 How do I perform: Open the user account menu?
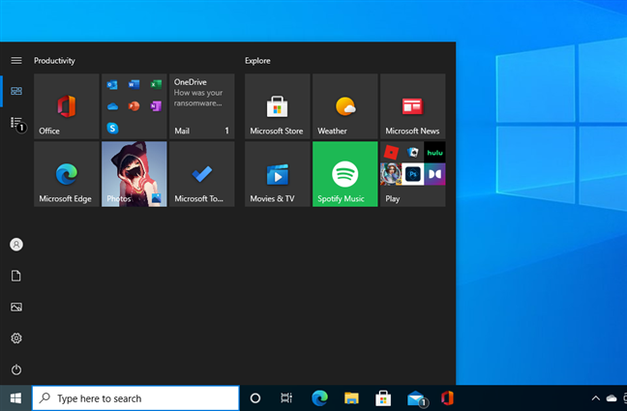tap(16, 245)
